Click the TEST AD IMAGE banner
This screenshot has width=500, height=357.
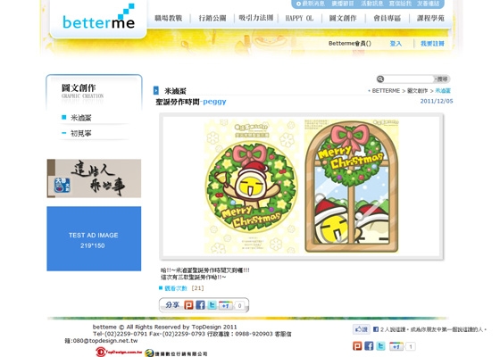pos(94,239)
